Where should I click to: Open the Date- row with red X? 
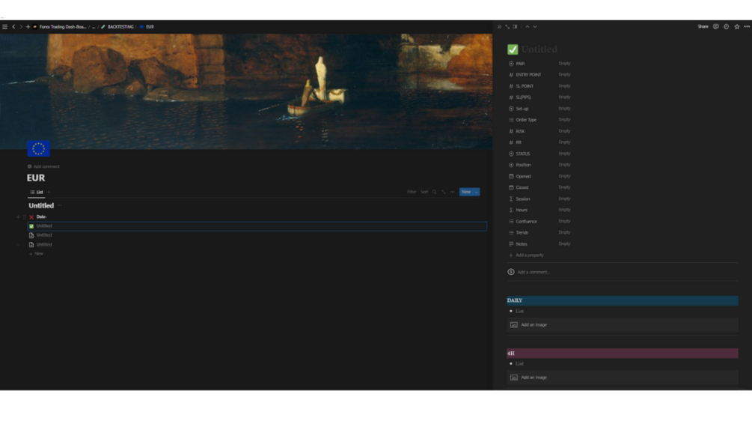tap(257, 217)
